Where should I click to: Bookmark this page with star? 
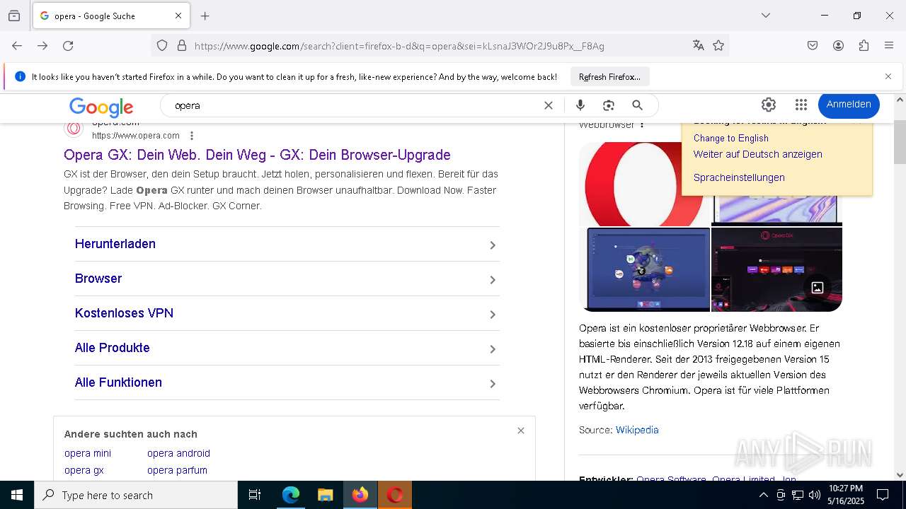(x=718, y=46)
